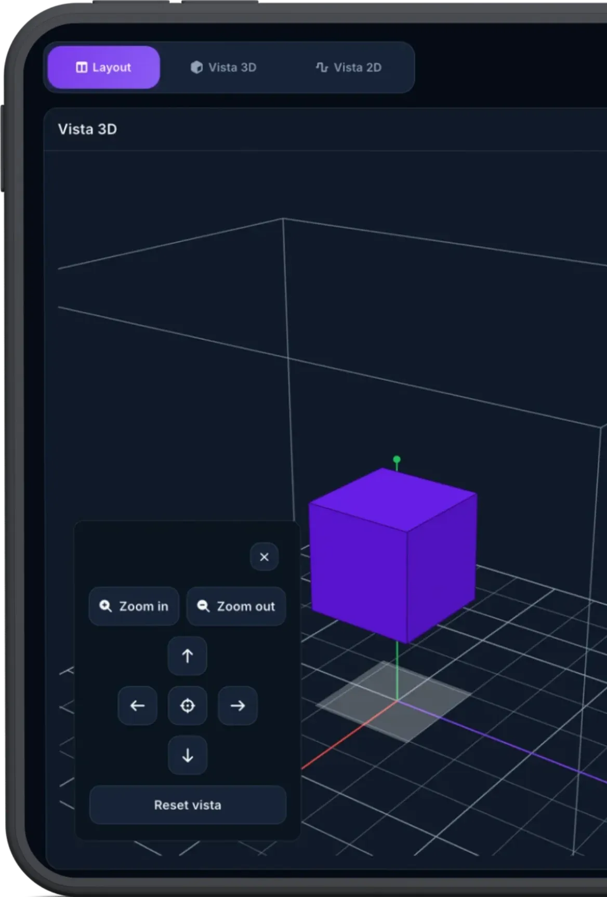The width and height of the screenshot is (607, 897).
Task: Pan the view up with the arrow
Action: click(188, 656)
